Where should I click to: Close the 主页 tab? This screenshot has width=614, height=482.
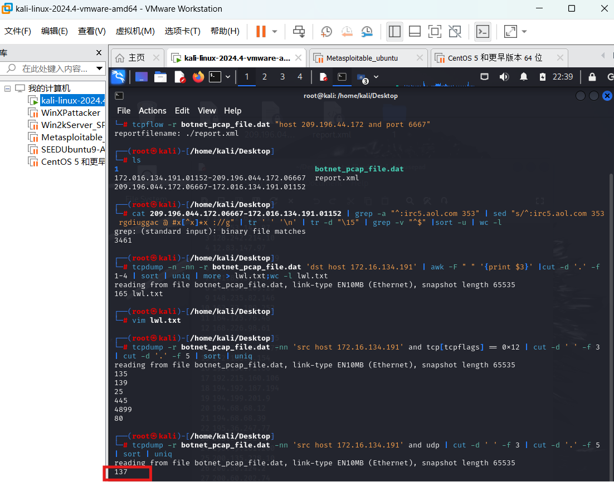156,58
